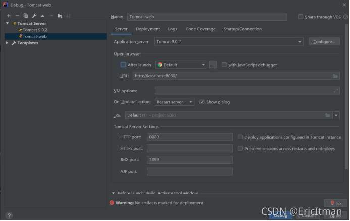Browse for JRE with folder icon
Image resolution: width=350 pixels, height=221 pixels.
327,115
